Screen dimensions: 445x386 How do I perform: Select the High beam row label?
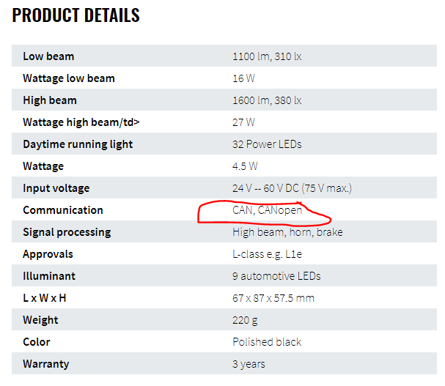(50, 100)
